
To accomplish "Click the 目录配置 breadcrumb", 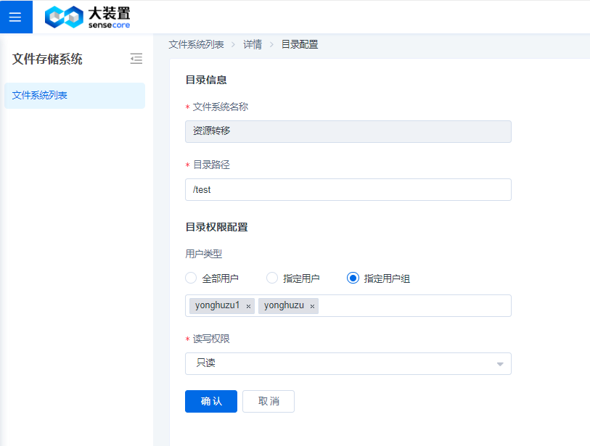I will 300,44.
